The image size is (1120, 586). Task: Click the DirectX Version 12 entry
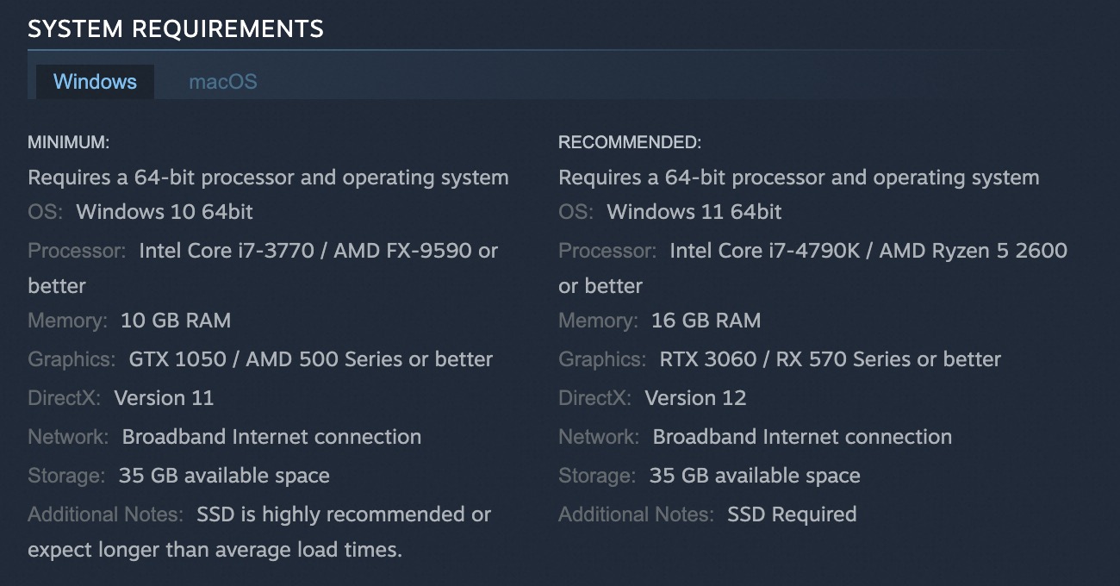click(695, 398)
